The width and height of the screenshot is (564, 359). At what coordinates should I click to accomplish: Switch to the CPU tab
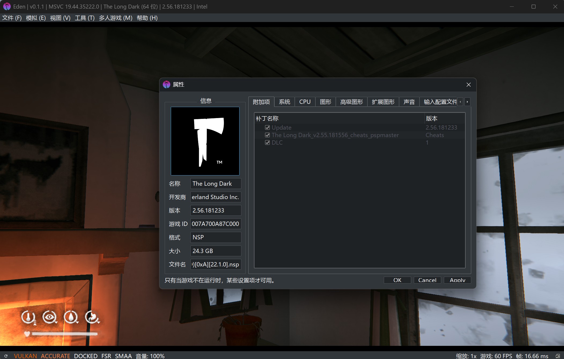coord(305,102)
